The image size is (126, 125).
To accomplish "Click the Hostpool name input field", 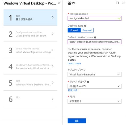I will (94, 18).
